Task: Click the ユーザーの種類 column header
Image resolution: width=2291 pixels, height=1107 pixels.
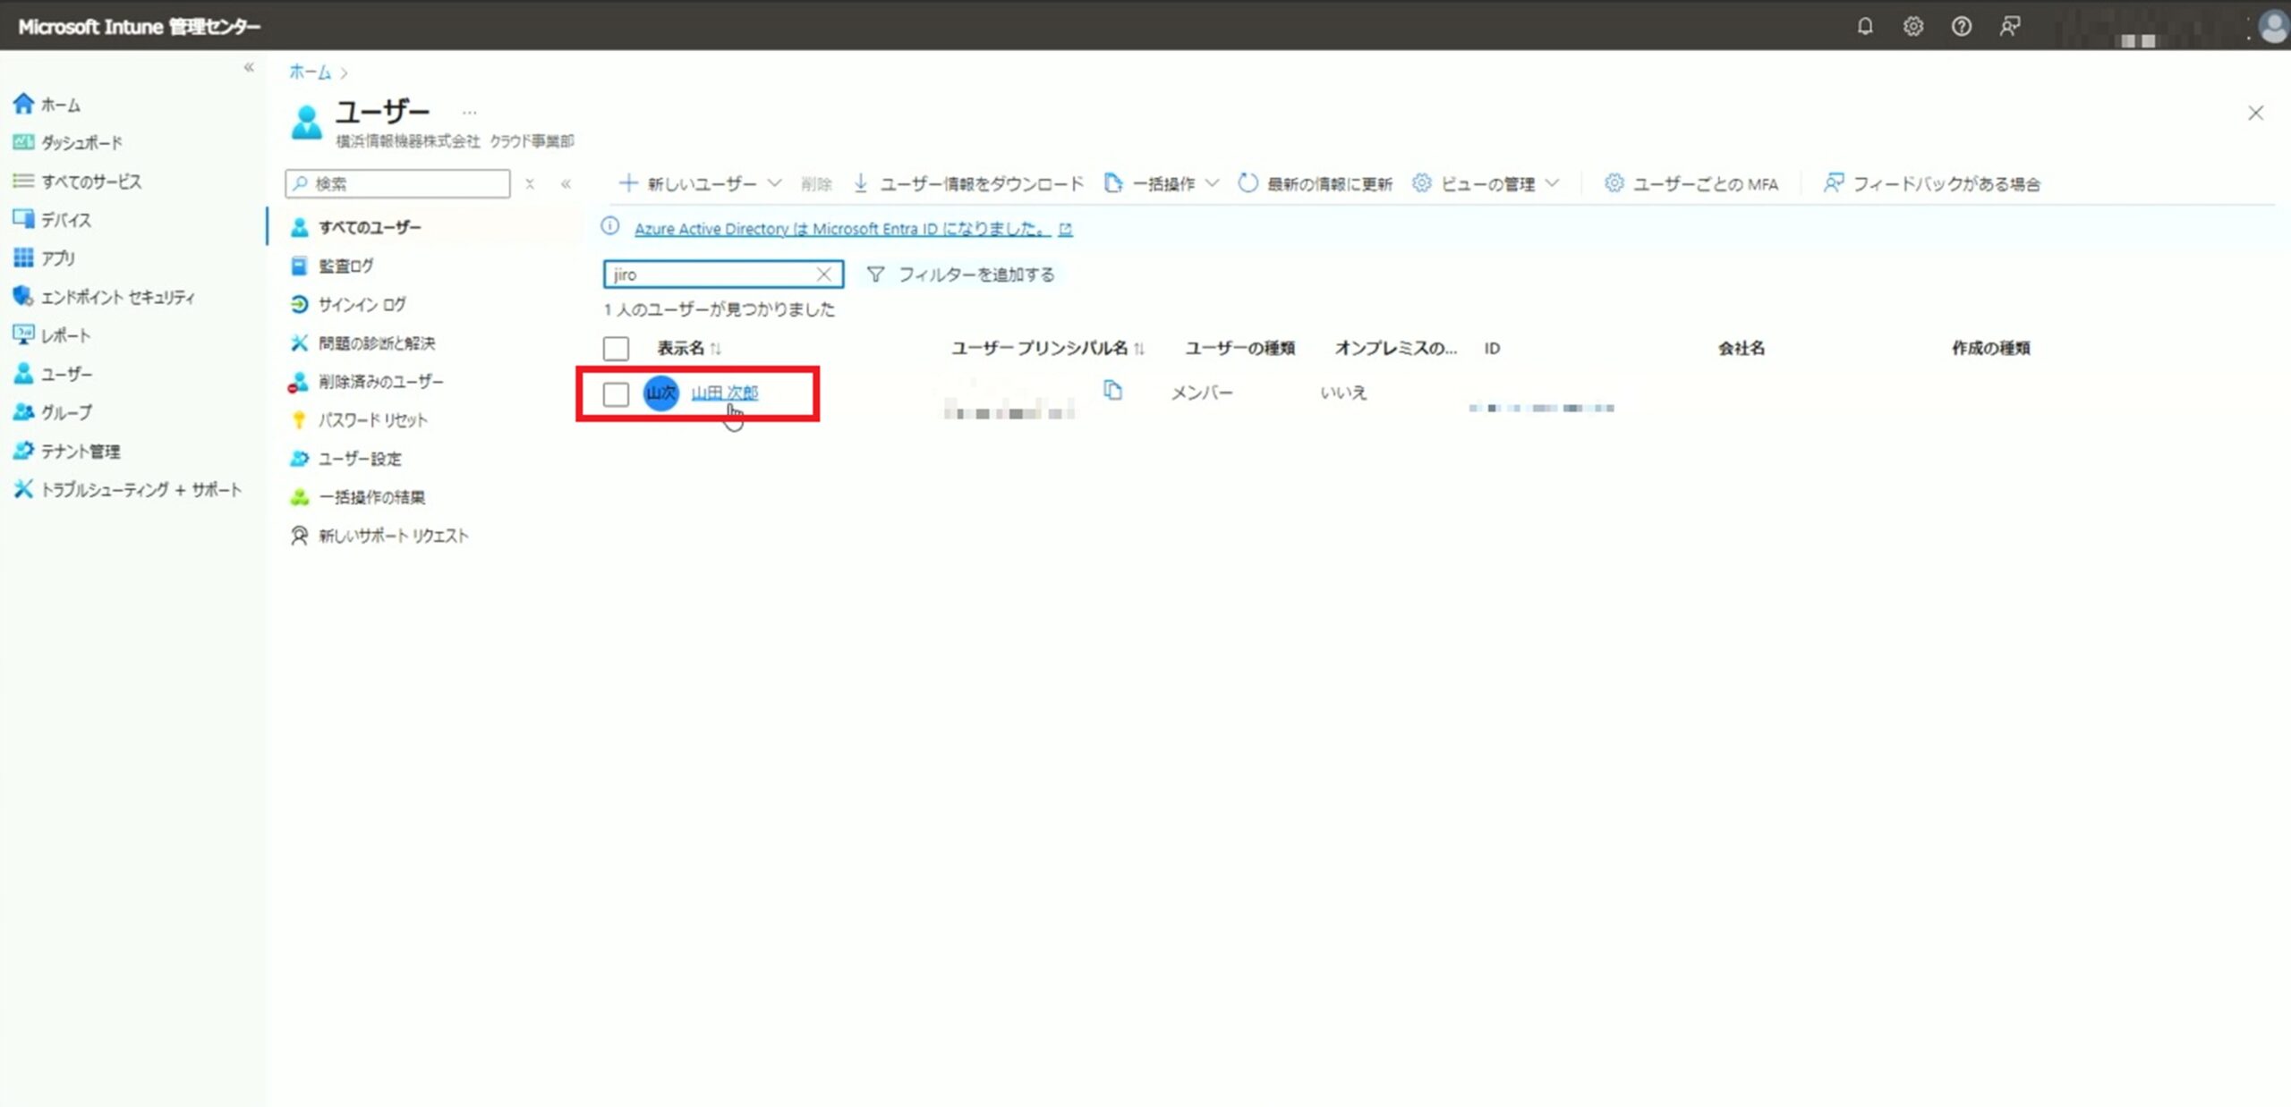Action: click(x=1239, y=348)
